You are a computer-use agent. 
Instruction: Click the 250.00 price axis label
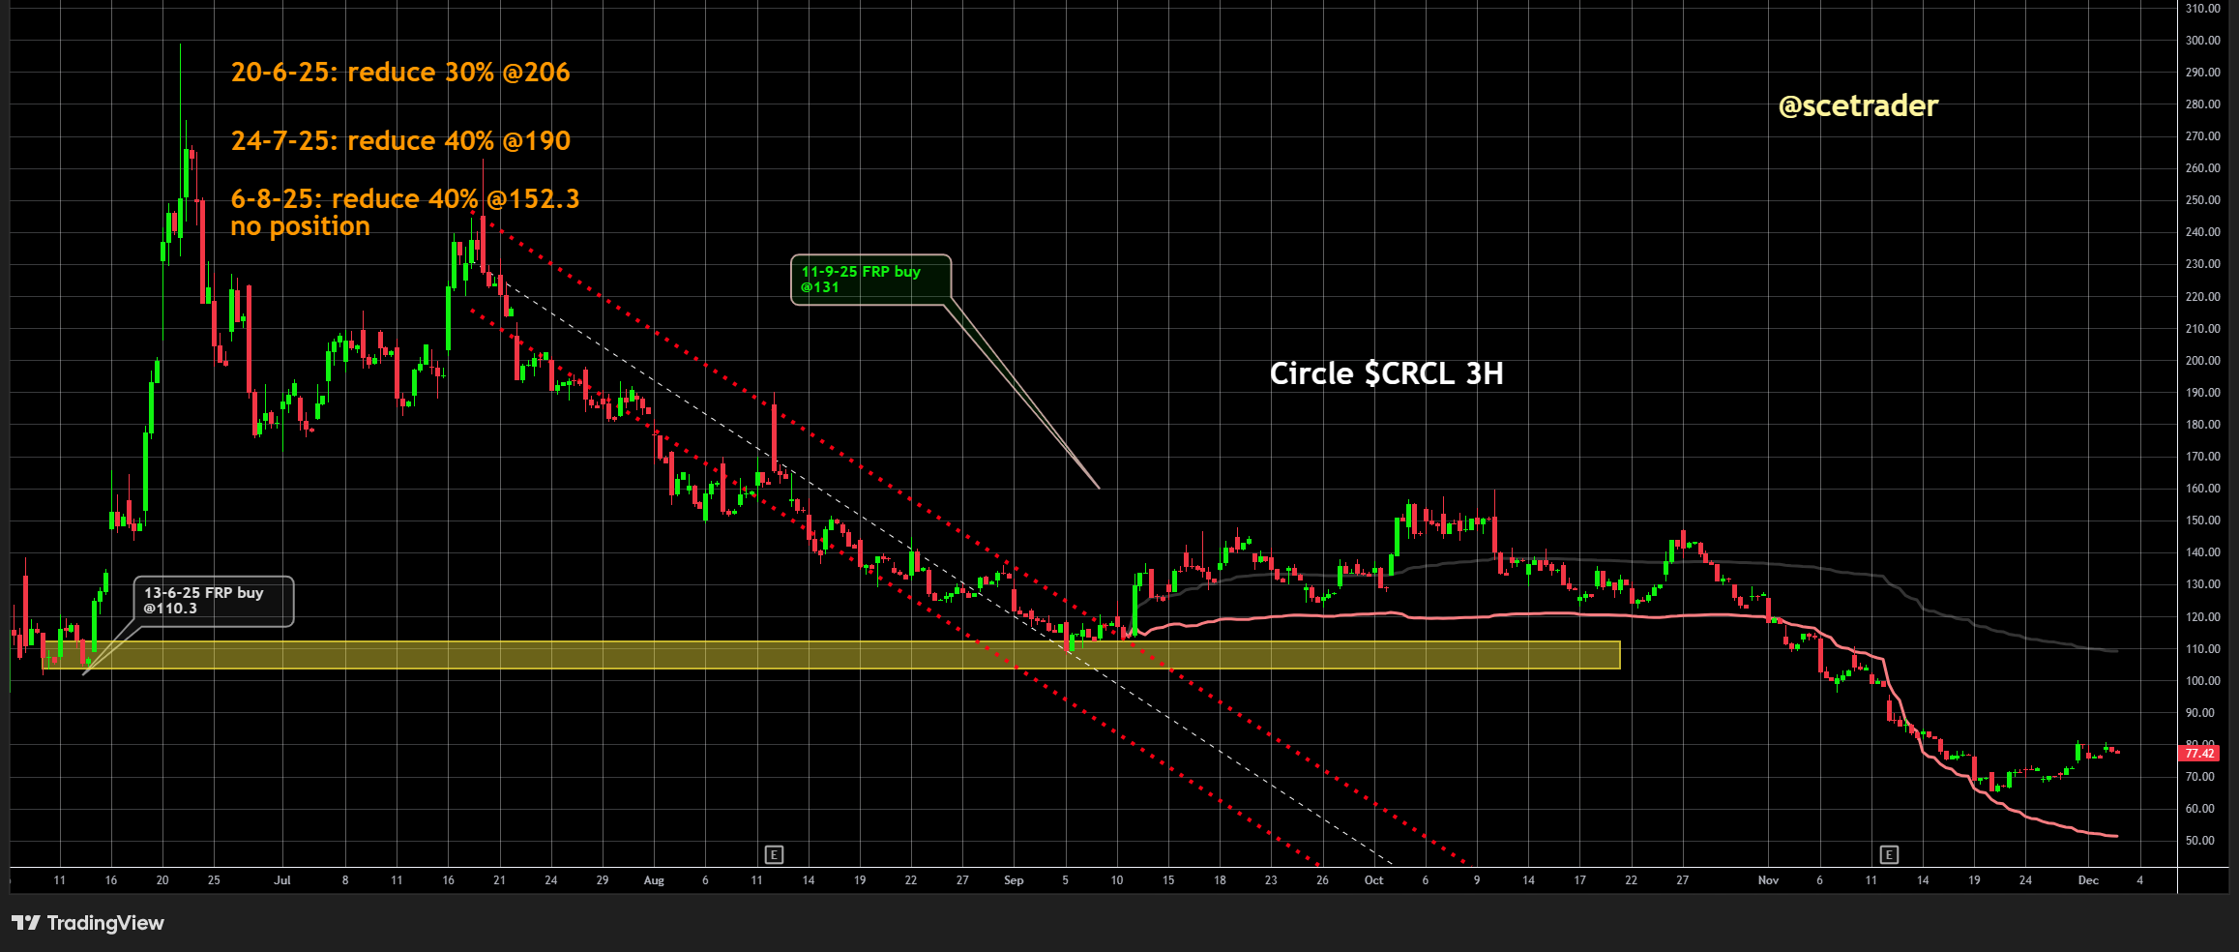[x=2202, y=200]
